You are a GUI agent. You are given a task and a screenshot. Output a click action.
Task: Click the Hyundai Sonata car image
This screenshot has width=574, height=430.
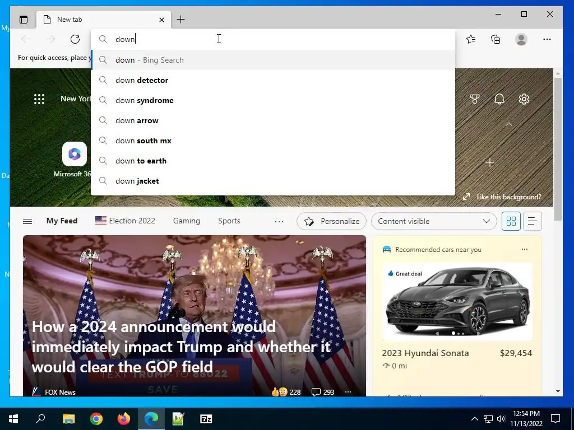pos(457,302)
